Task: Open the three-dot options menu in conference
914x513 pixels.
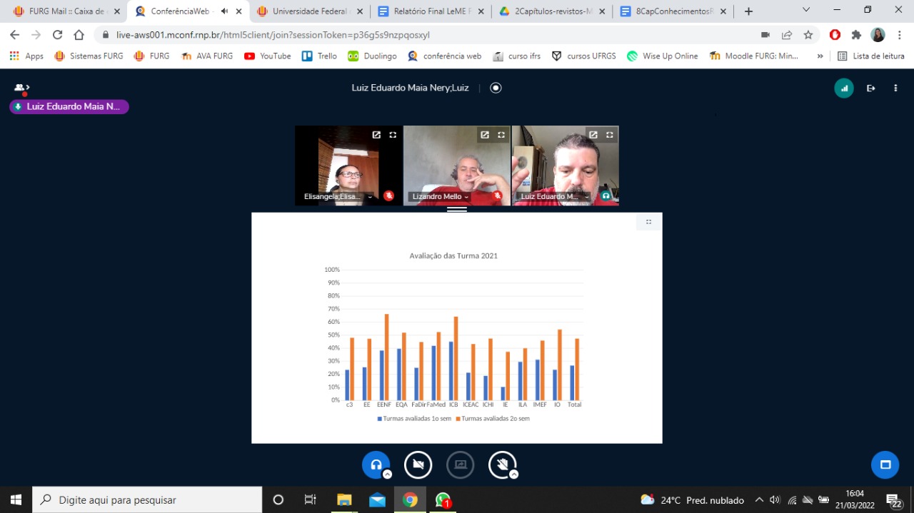Action: 895,88
